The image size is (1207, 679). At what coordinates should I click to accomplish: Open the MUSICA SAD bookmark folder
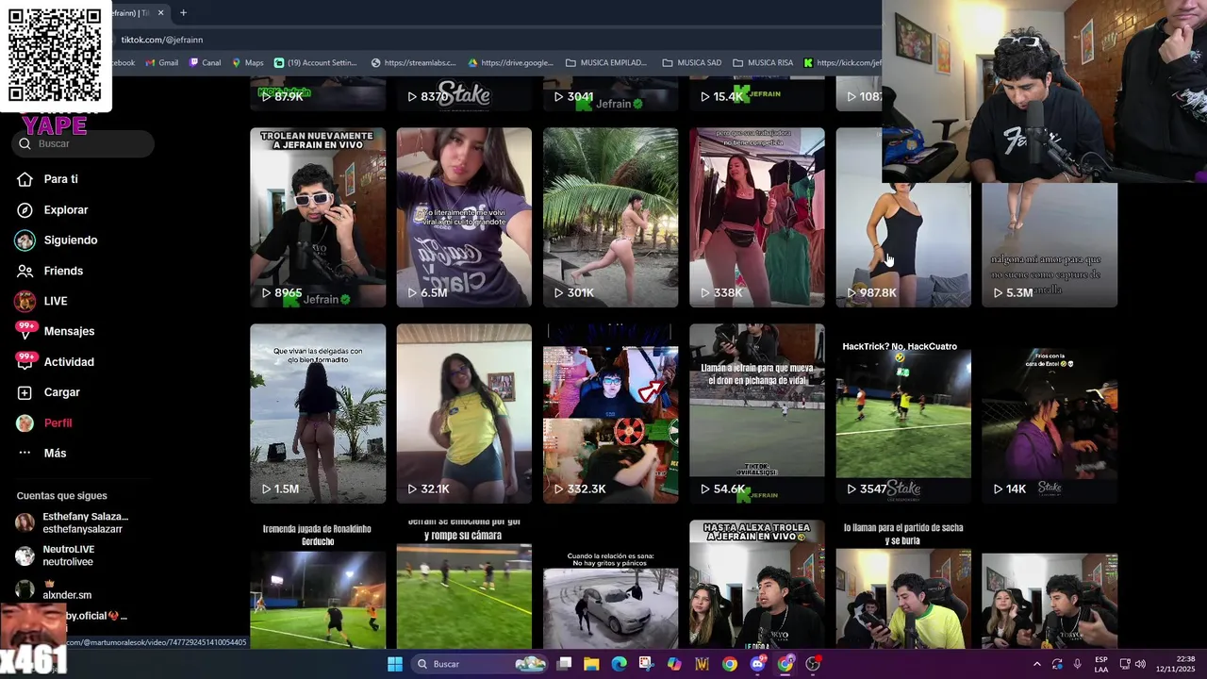pos(691,63)
